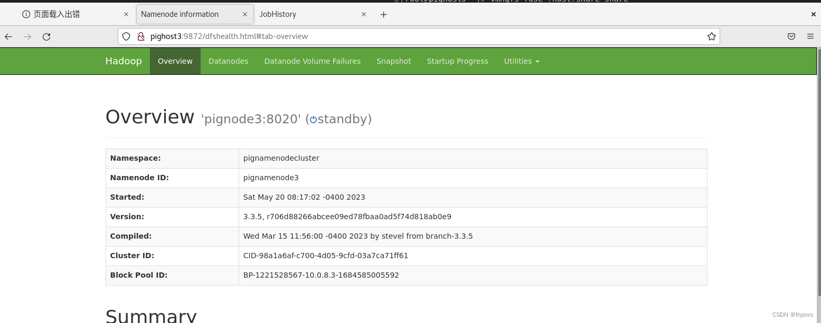Click the Version: label
Screen dimensions: 821x323
[x=127, y=217]
